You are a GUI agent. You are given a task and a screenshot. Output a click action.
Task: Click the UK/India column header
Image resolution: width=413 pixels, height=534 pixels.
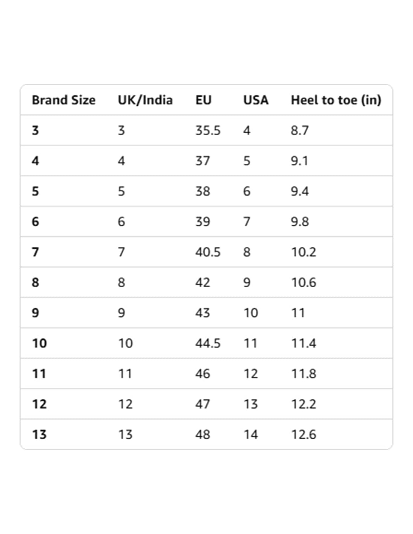click(x=145, y=100)
